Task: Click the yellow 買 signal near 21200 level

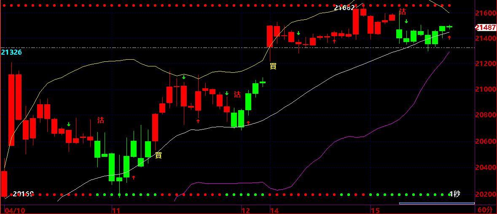Action: [x=273, y=66]
